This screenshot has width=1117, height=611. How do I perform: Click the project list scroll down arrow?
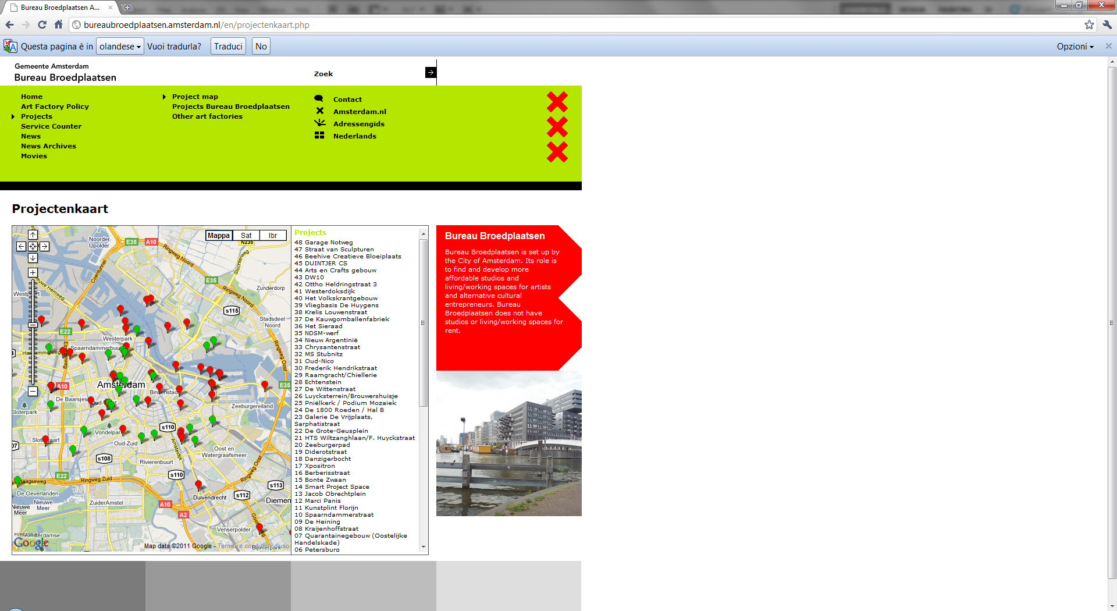click(x=424, y=546)
